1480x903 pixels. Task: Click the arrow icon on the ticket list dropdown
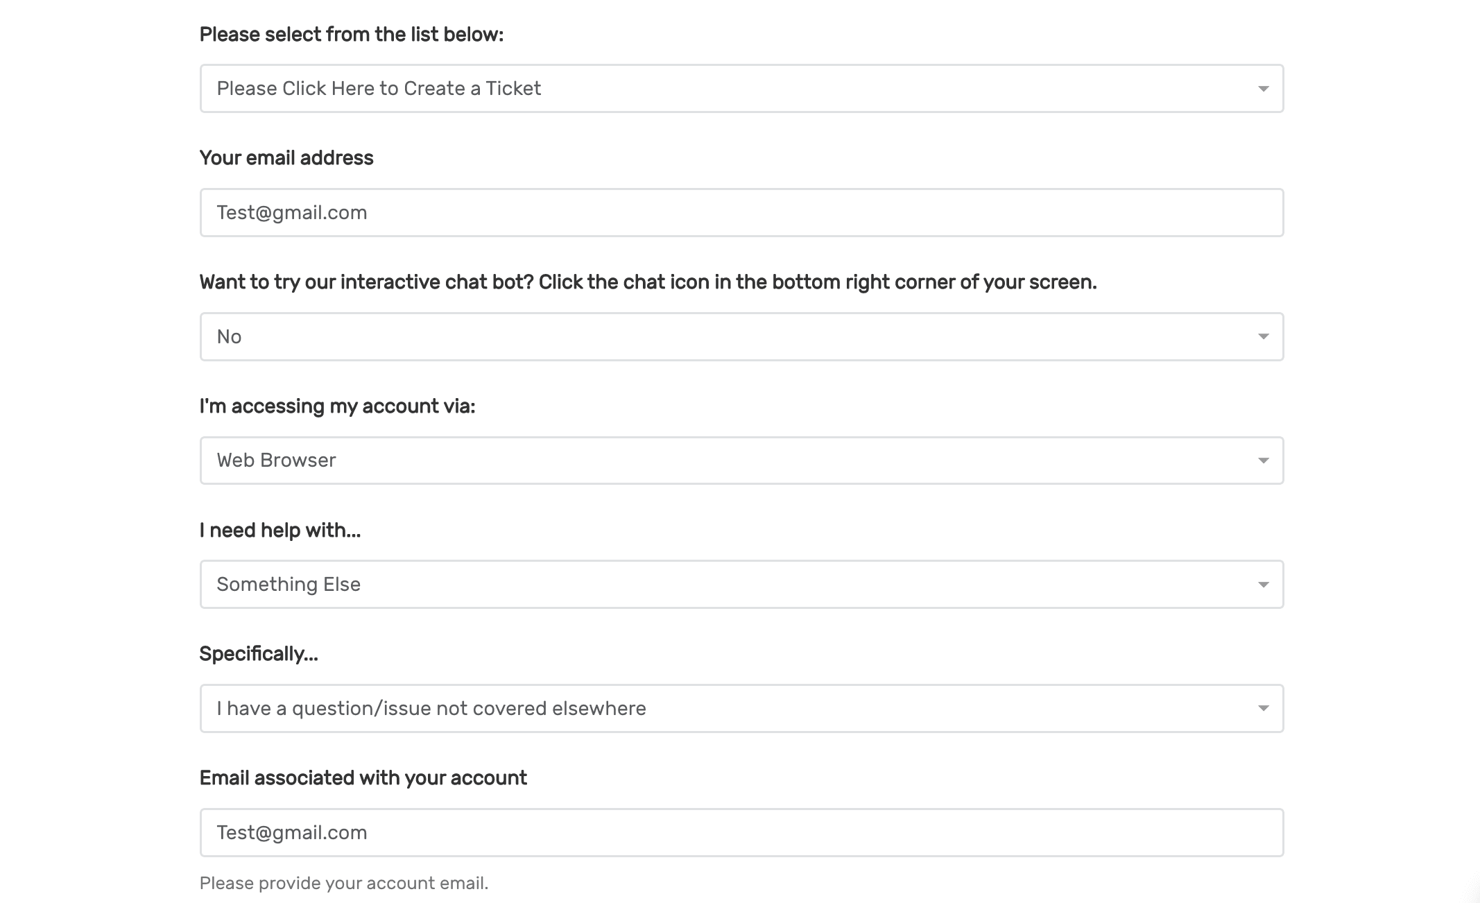(1263, 89)
